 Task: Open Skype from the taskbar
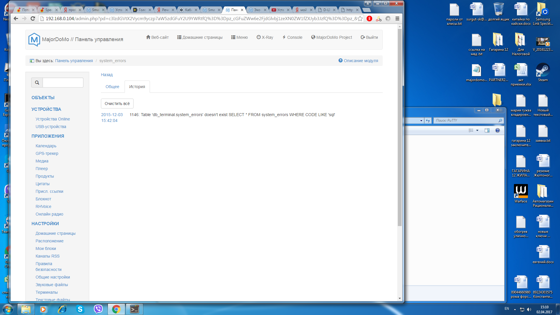point(80,309)
